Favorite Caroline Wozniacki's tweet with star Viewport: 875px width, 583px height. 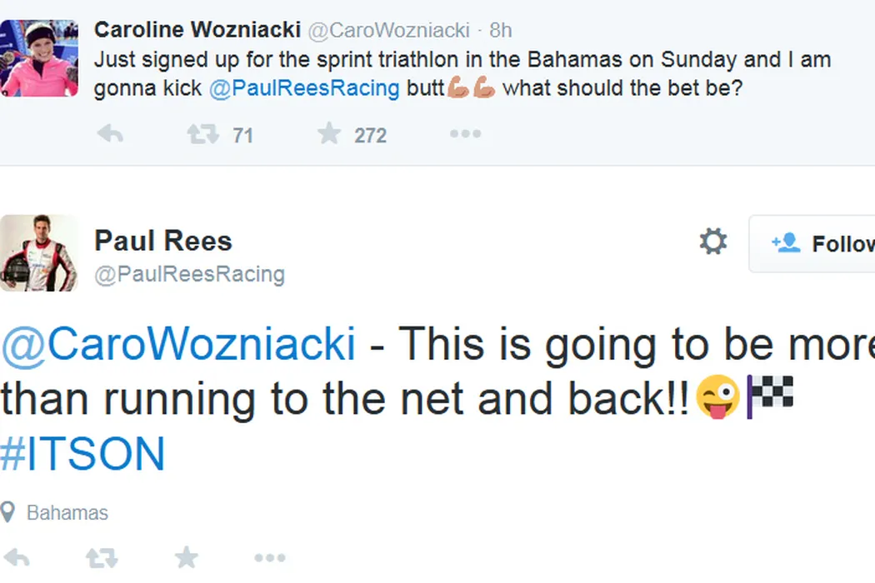point(329,134)
